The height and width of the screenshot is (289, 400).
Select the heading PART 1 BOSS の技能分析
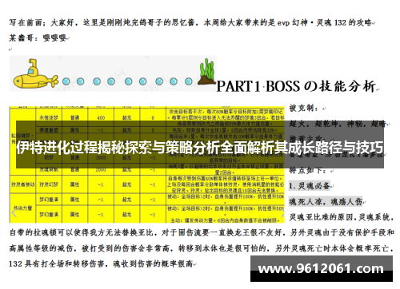click(x=296, y=86)
